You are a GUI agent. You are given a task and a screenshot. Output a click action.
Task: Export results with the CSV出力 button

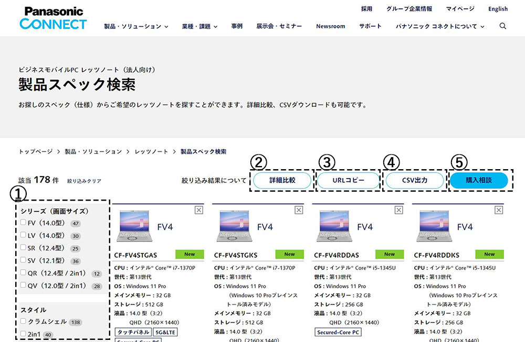click(x=414, y=180)
